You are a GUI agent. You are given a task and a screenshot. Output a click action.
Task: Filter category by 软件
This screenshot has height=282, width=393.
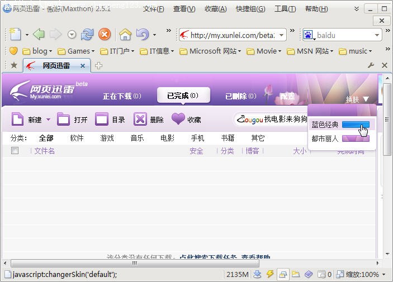click(x=77, y=138)
